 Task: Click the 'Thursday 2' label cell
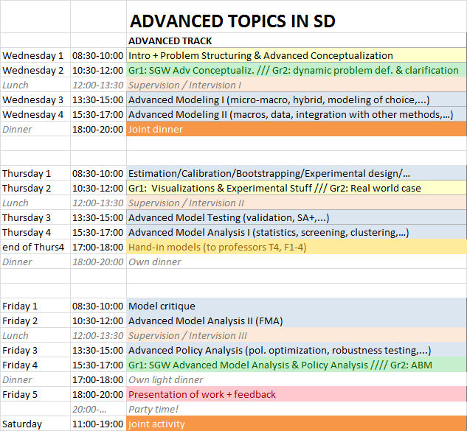coord(35,188)
